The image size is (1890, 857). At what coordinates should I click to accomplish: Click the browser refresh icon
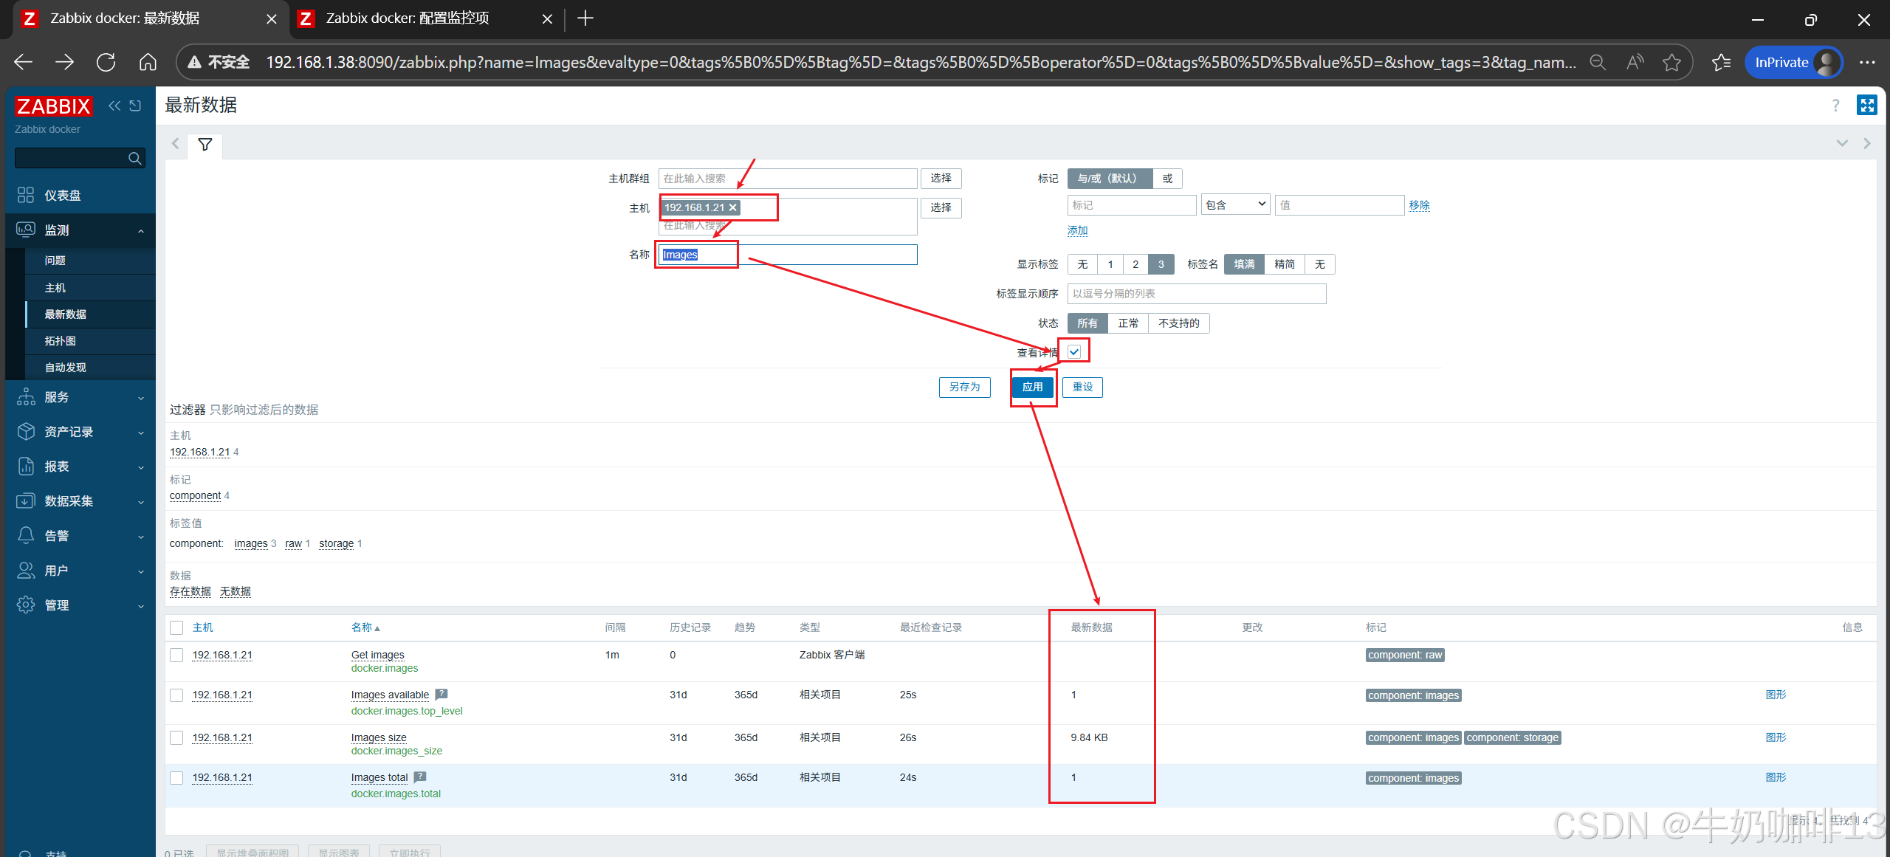[x=106, y=63]
